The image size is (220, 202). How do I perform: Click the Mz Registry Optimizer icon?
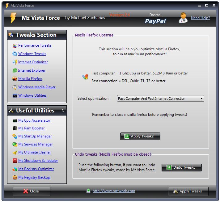15,169
